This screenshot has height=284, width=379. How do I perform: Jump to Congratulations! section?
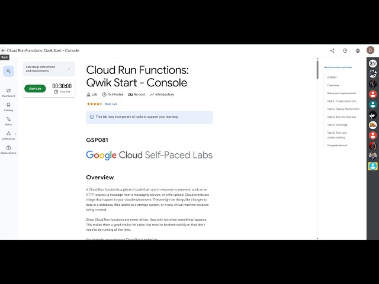point(337,146)
